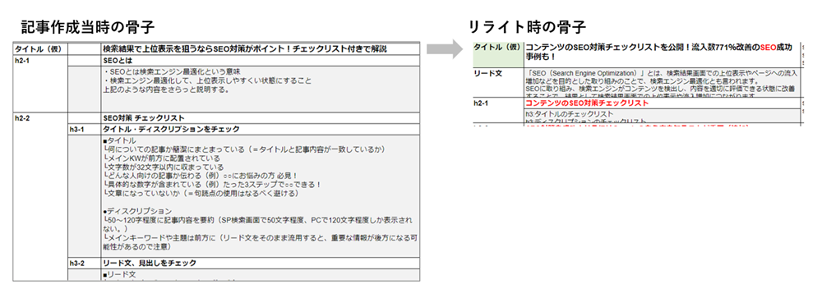The width and height of the screenshot is (822, 298).
Task: Click the h3-2 label cell
Action: tap(85, 263)
